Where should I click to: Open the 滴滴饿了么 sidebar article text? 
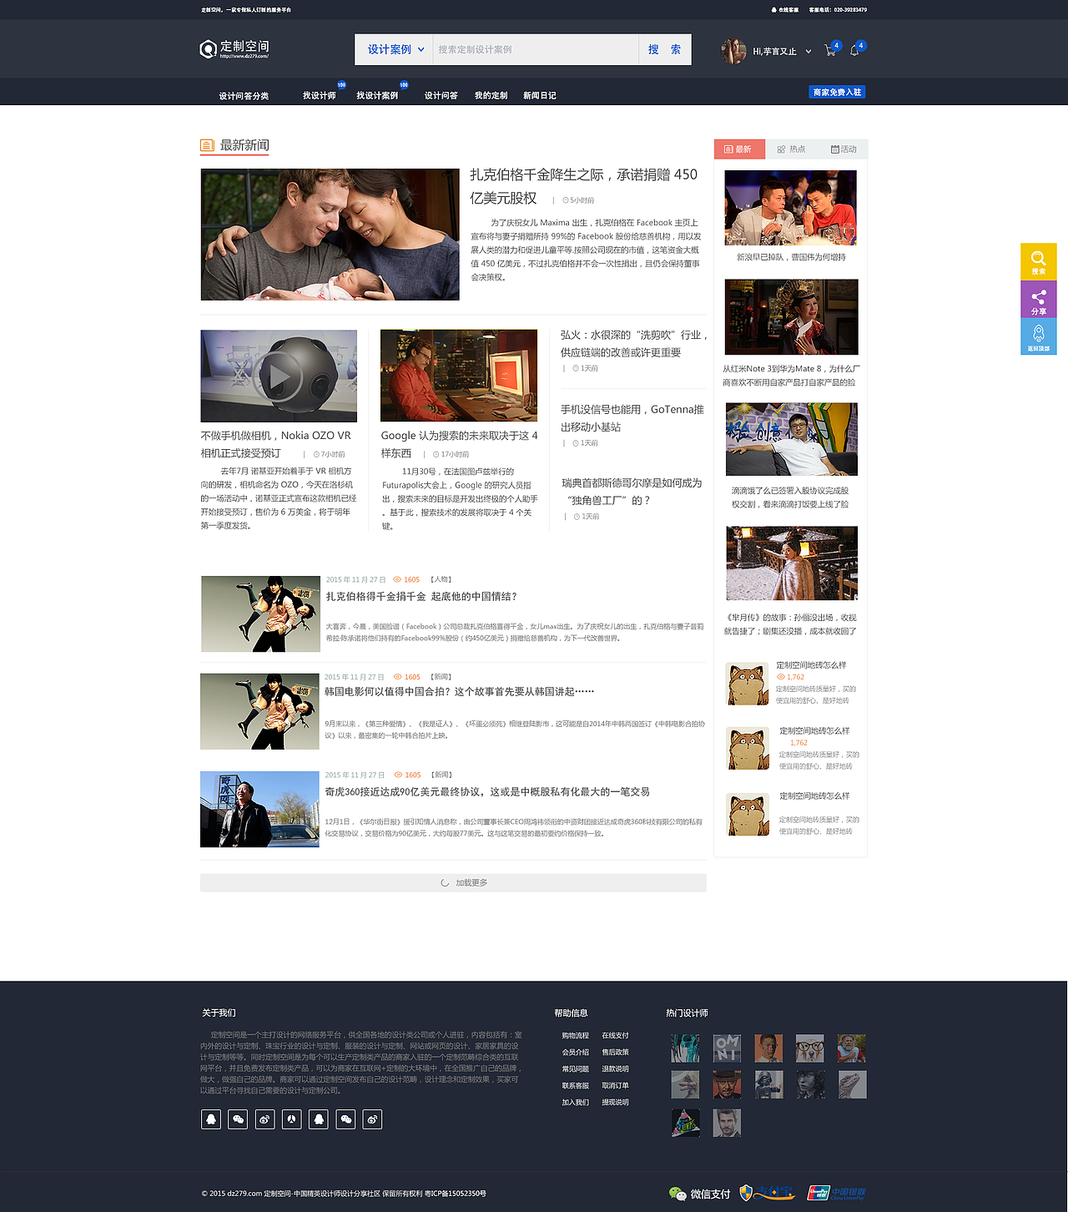[x=790, y=497]
